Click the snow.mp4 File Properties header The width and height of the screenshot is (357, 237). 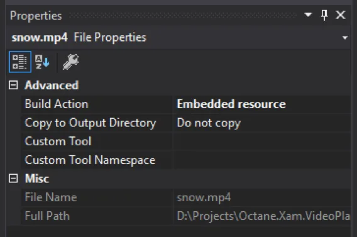[x=79, y=38]
